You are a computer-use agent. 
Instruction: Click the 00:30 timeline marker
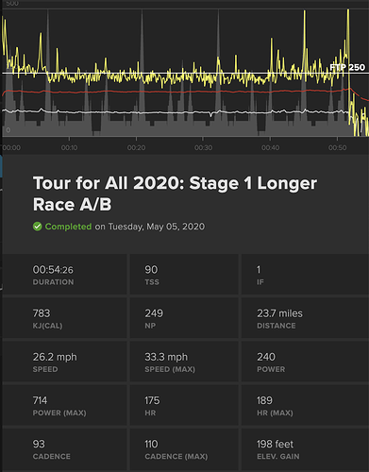203,147
